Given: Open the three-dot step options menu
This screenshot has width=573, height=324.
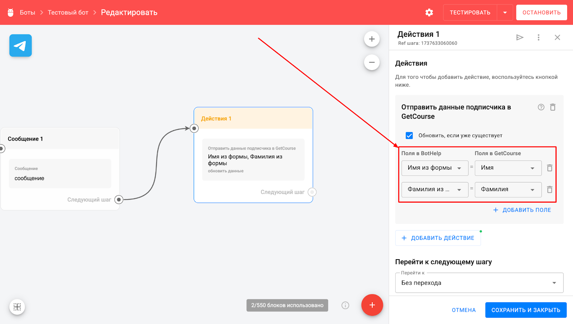Looking at the screenshot, I should [x=538, y=38].
